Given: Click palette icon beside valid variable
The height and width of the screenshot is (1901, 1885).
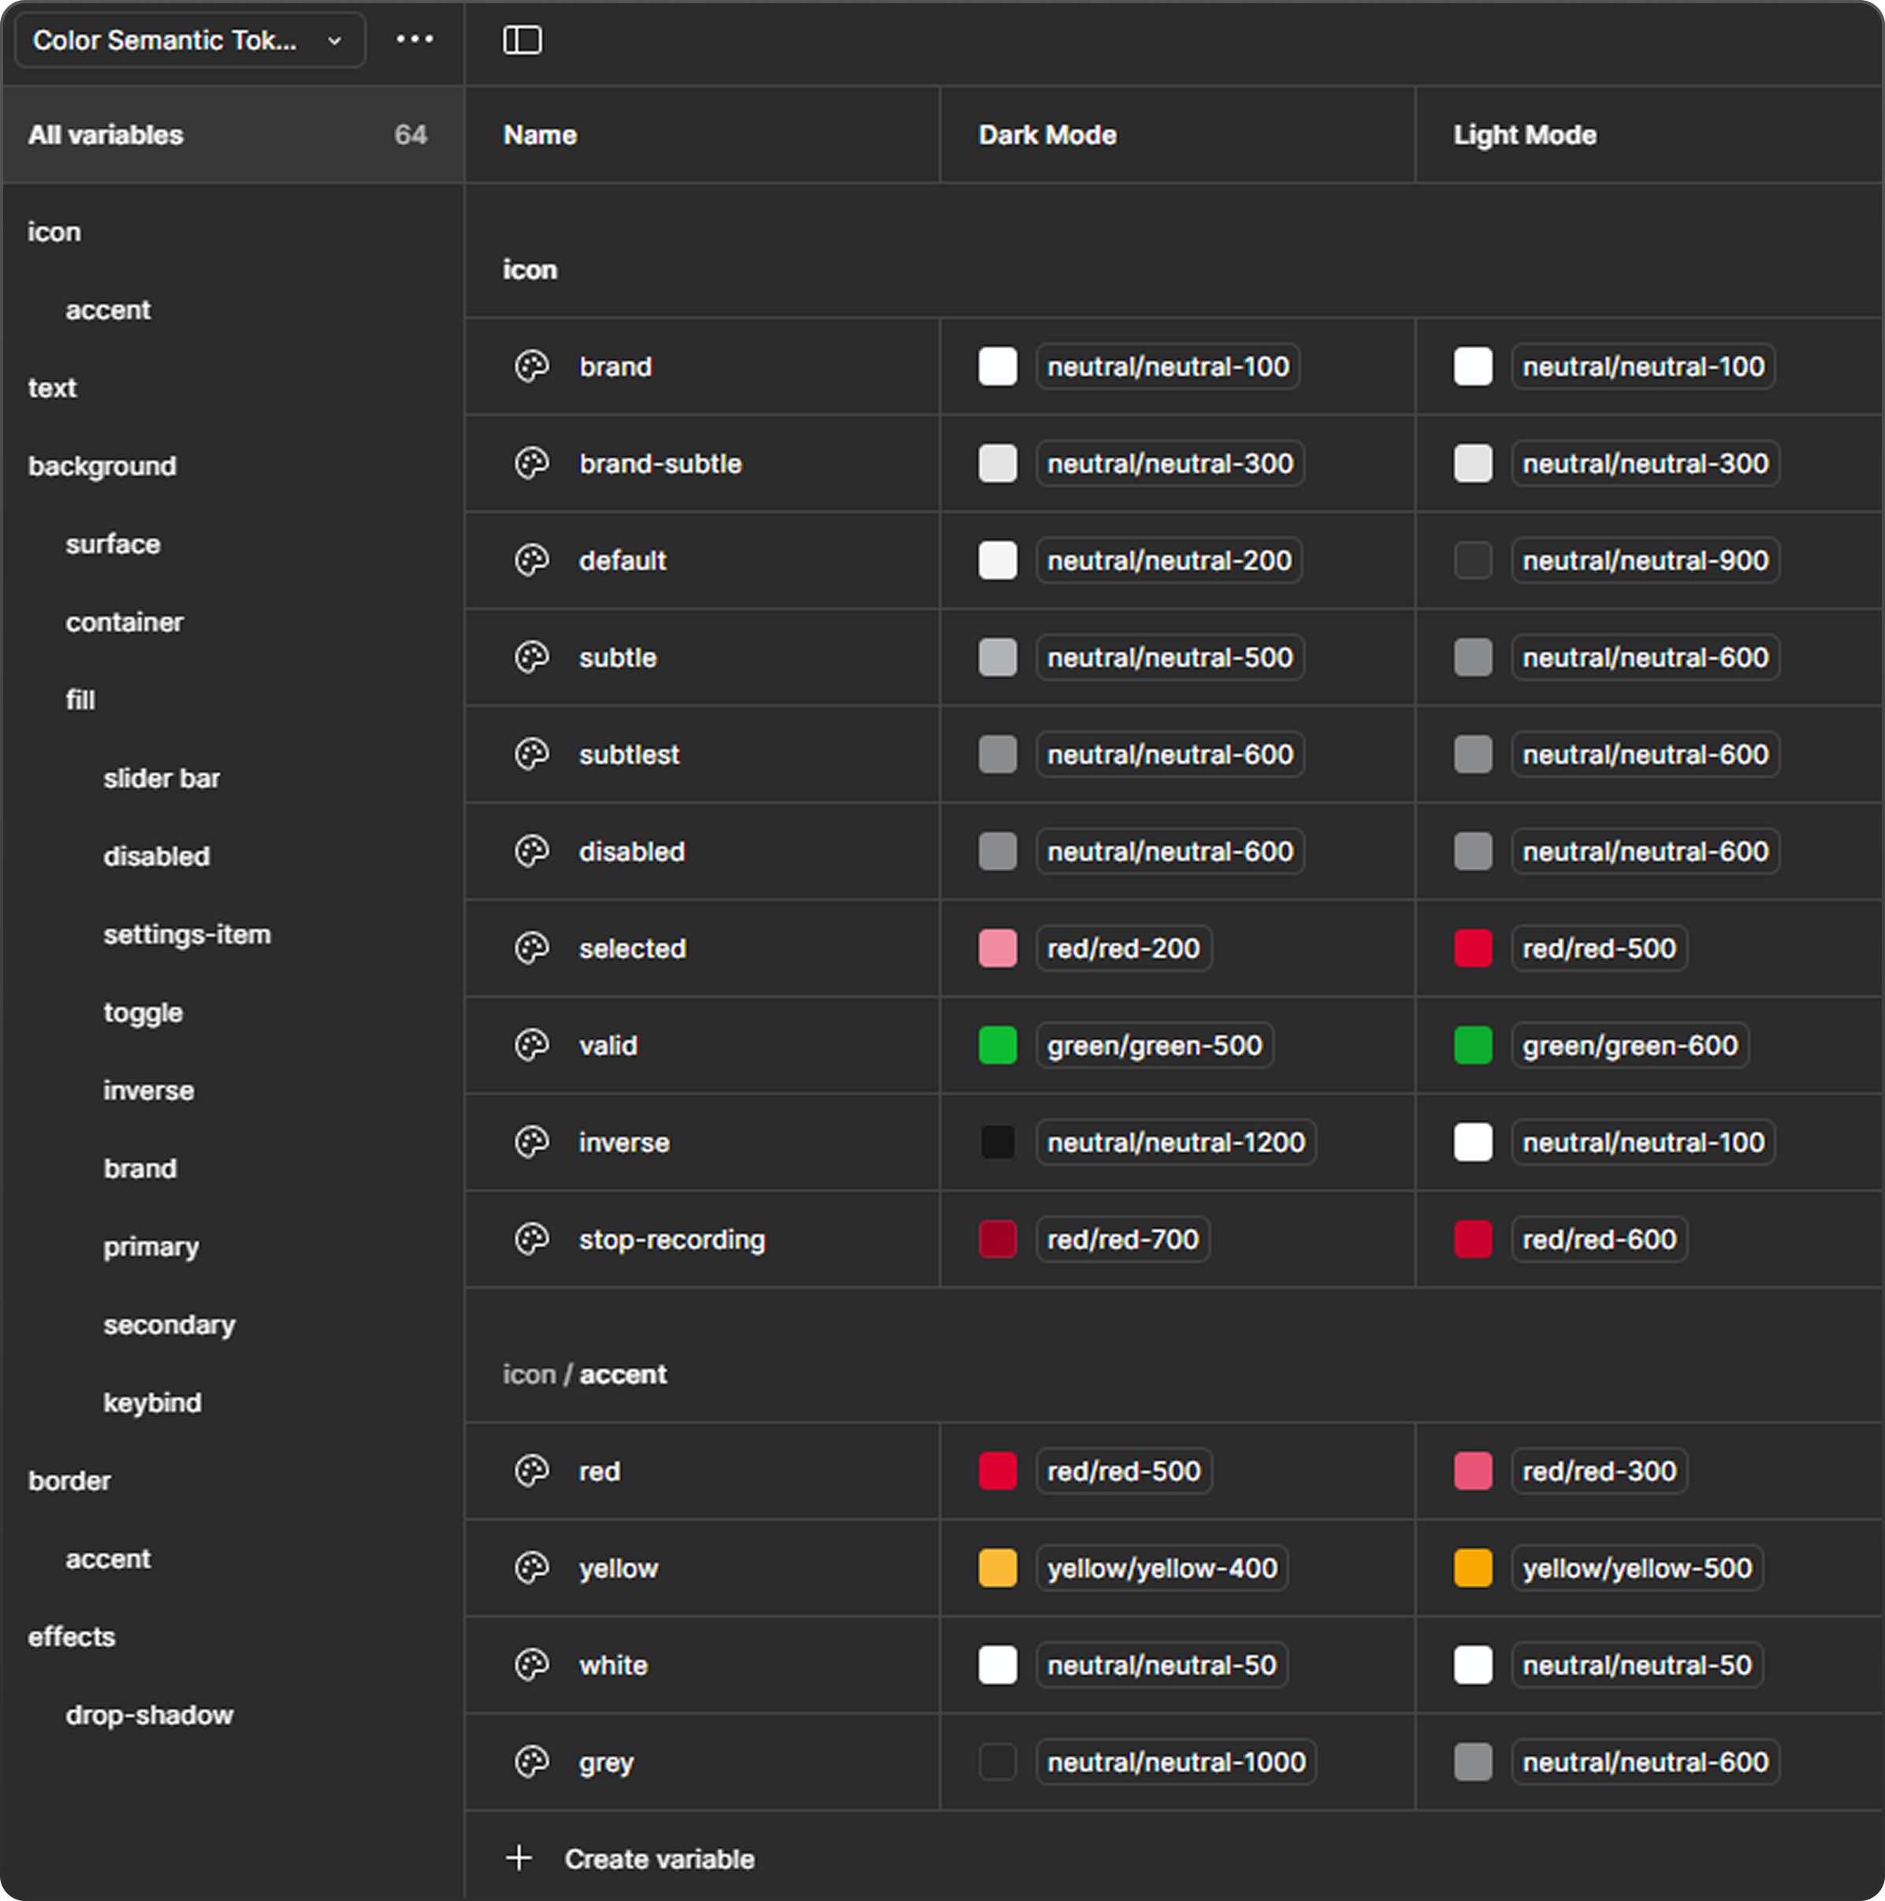Looking at the screenshot, I should tap(531, 1045).
